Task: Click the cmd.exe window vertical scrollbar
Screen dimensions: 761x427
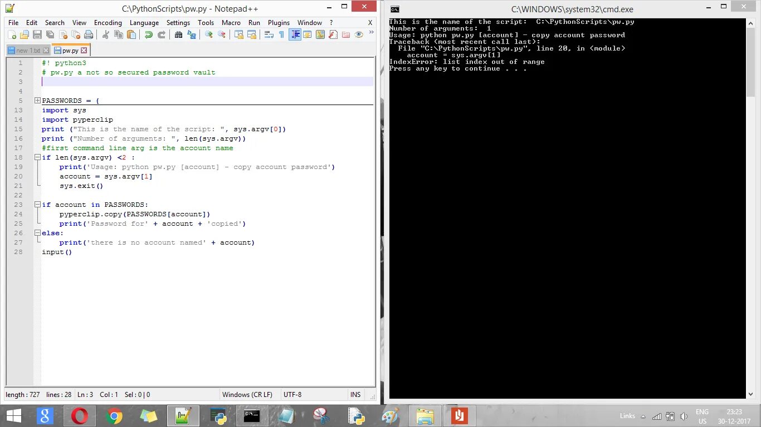Action: pyautogui.click(x=750, y=208)
